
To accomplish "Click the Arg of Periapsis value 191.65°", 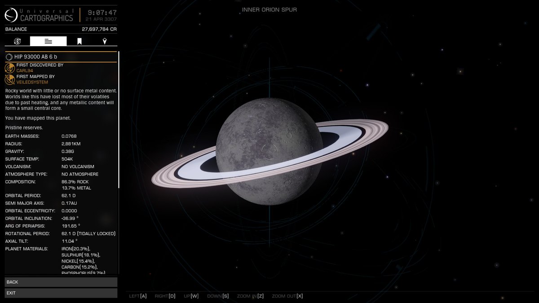I will pyautogui.click(x=71, y=226).
